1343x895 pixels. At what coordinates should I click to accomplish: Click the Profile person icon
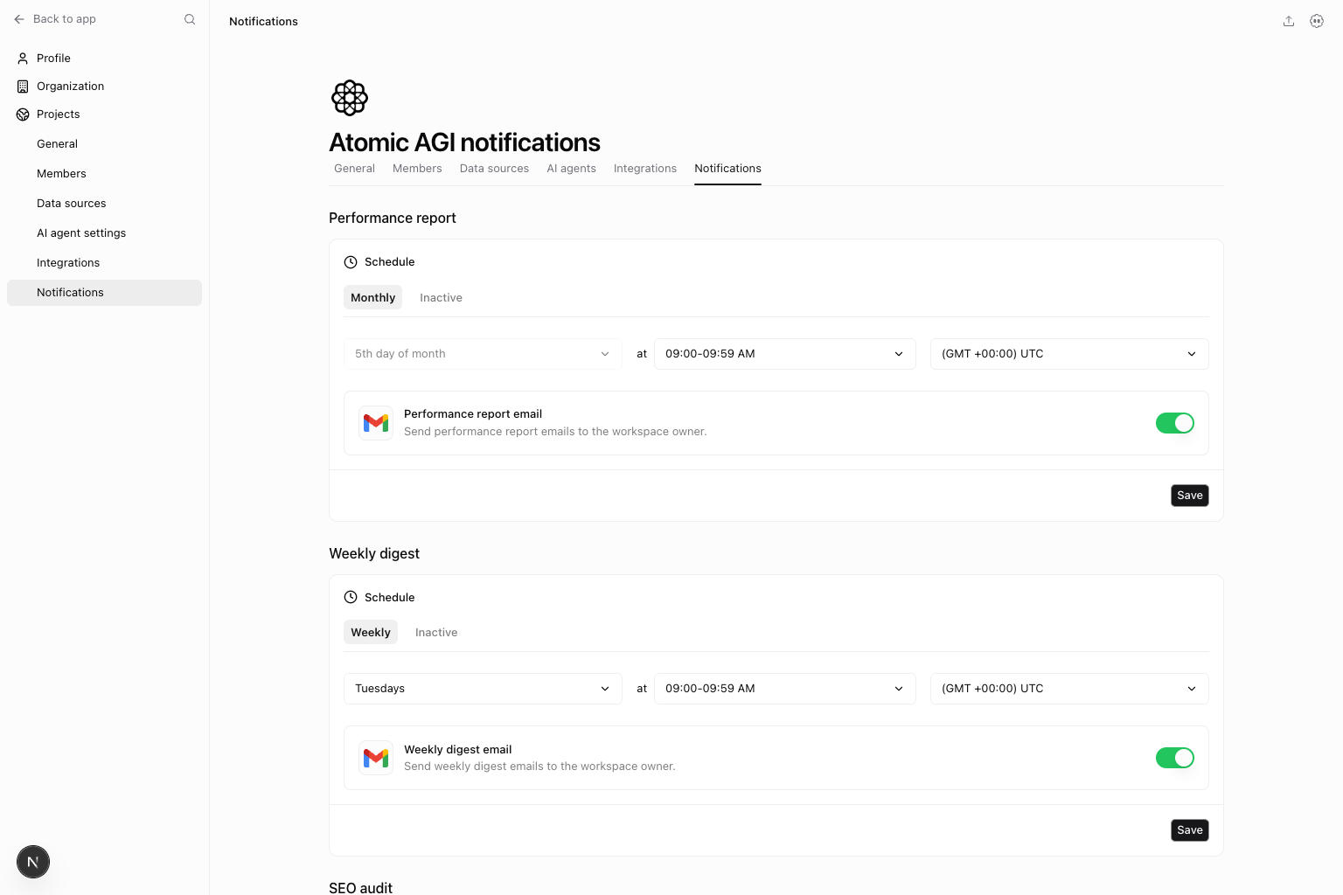[23, 59]
